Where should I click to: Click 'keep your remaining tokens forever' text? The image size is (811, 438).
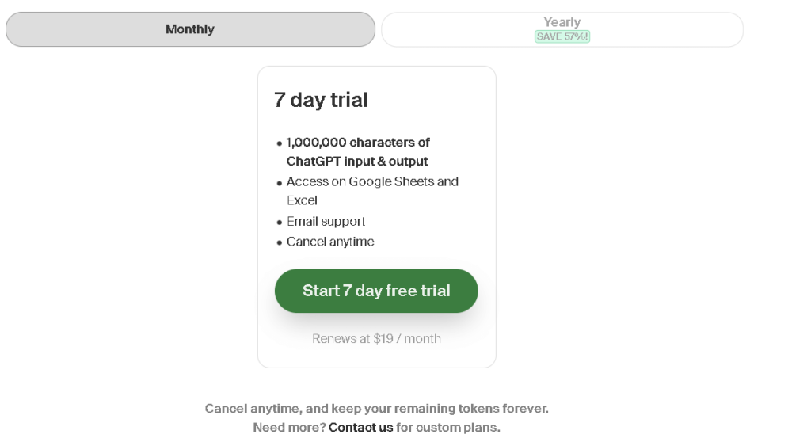click(440, 409)
